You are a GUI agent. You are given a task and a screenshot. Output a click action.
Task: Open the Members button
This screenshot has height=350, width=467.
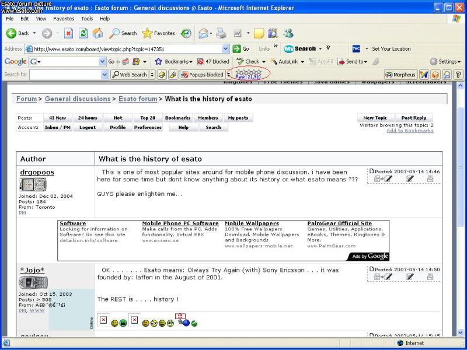[x=208, y=118]
